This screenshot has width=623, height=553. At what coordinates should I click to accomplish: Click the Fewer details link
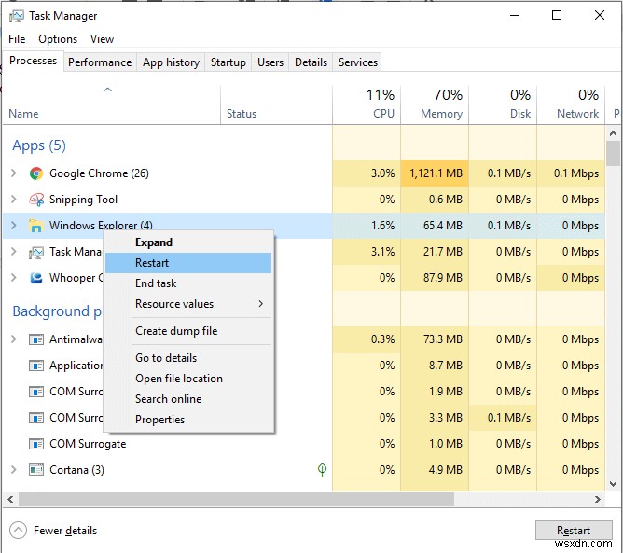65,531
